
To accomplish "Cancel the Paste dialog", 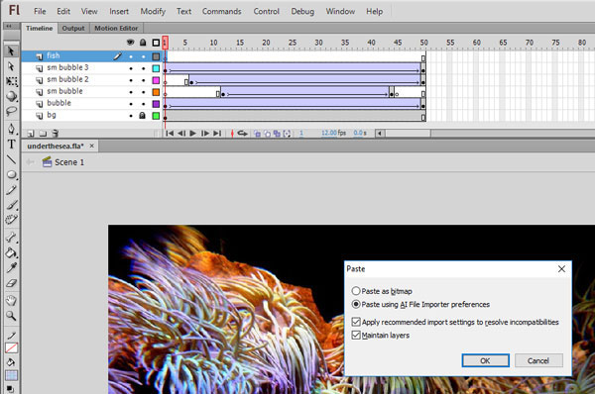I will (x=538, y=360).
